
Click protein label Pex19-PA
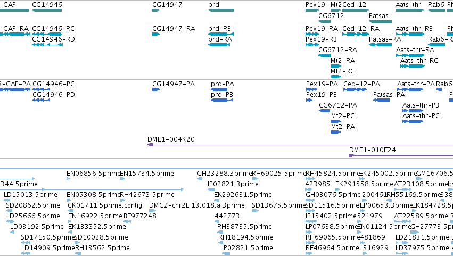(322, 84)
